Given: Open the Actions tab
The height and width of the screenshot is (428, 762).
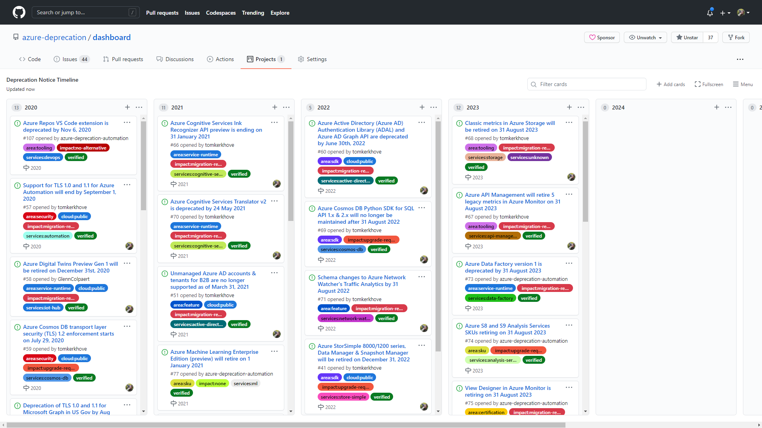Looking at the screenshot, I should (x=220, y=59).
